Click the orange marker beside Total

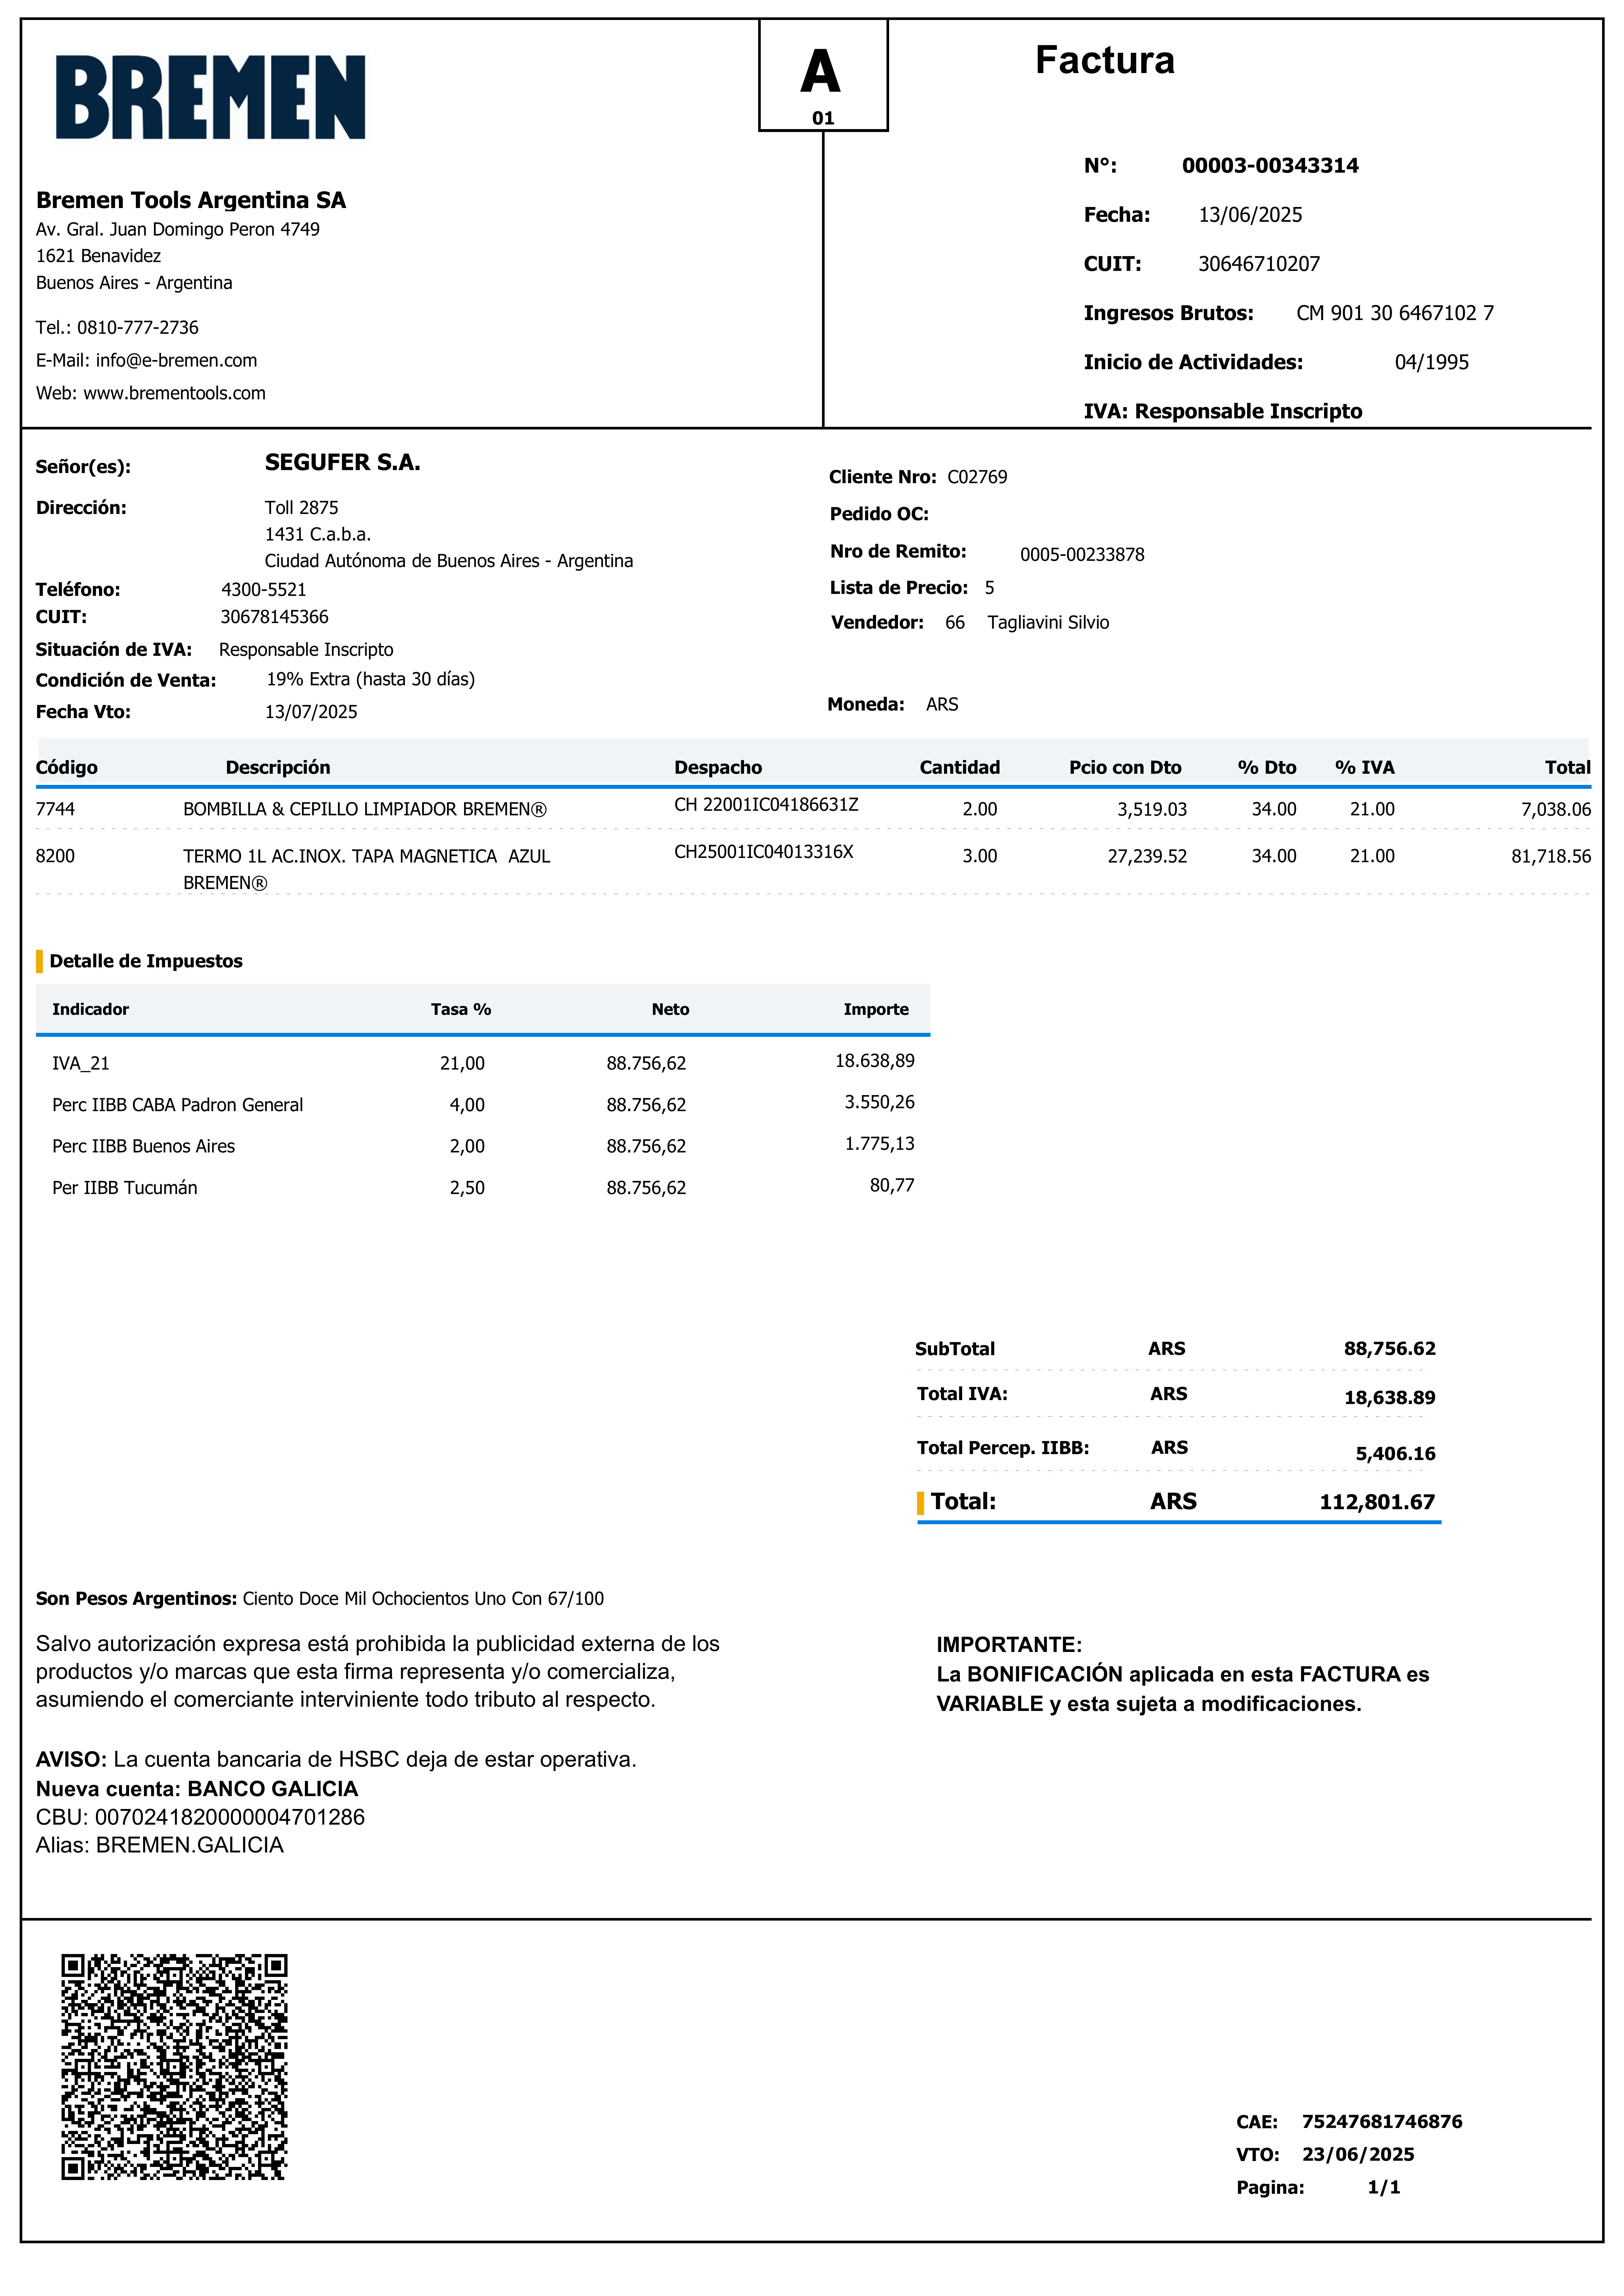pyautogui.click(x=920, y=1502)
